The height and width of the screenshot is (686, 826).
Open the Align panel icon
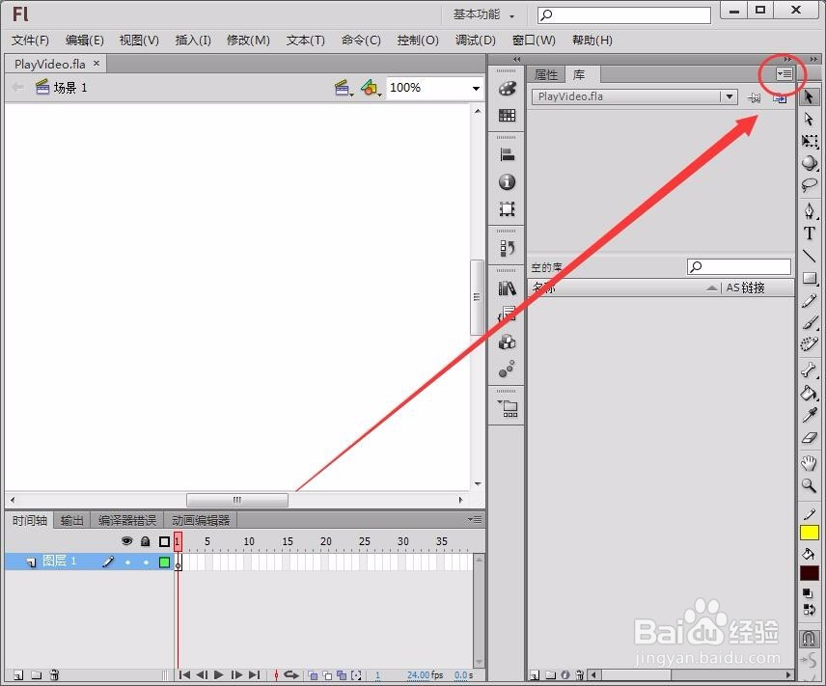(x=507, y=155)
